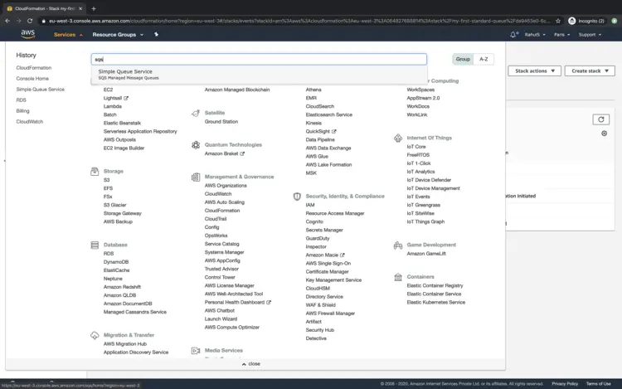Open the Rahul5 account dropdown
This screenshot has width=622, height=389.
coord(535,35)
